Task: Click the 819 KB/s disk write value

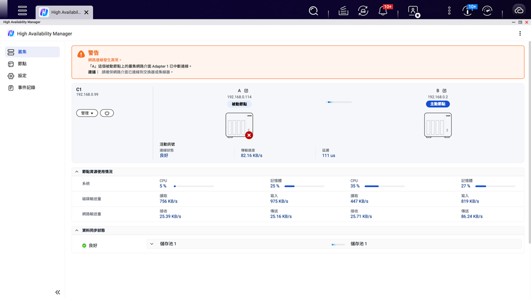Action: (470, 201)
